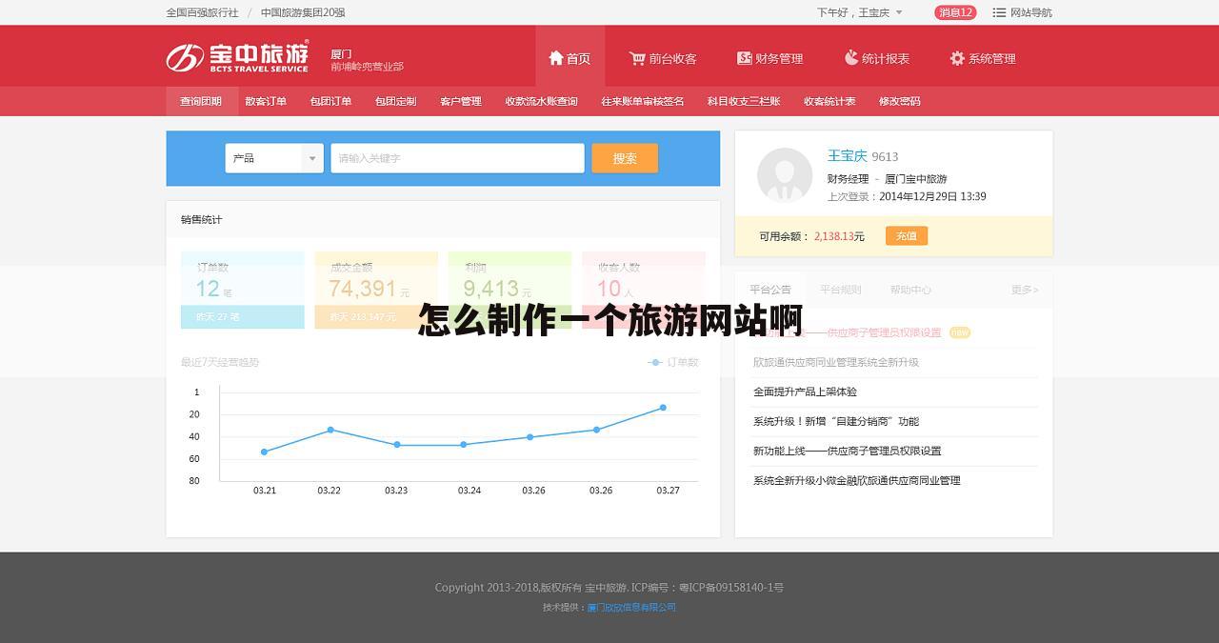Click the 统计报表 pie chart icon
1219x643 pixels.
[x=852, y=57]
